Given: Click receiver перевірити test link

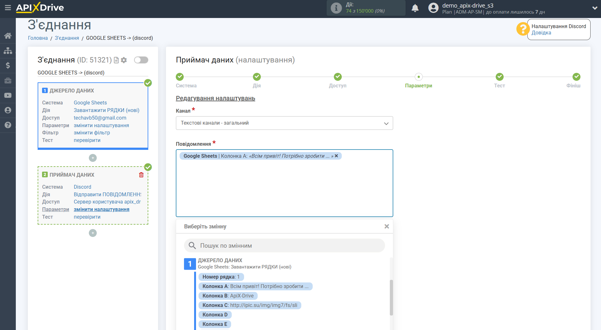Looking at the screenshot, I should pyautogui.click(x=87, y=217).
